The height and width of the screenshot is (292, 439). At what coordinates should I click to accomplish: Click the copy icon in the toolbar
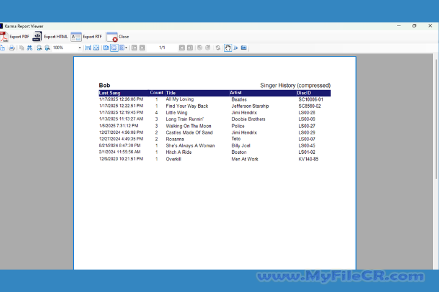coord(21,48)
